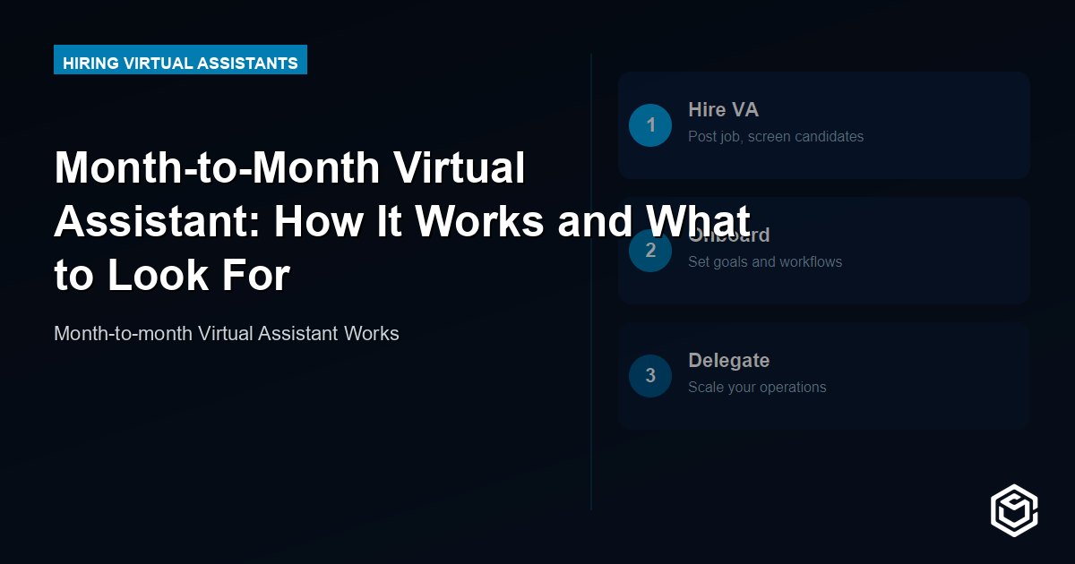Click the cube logo icon

[x=1014, y=509]
